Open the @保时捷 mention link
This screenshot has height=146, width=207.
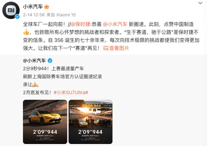click(81, 24)
